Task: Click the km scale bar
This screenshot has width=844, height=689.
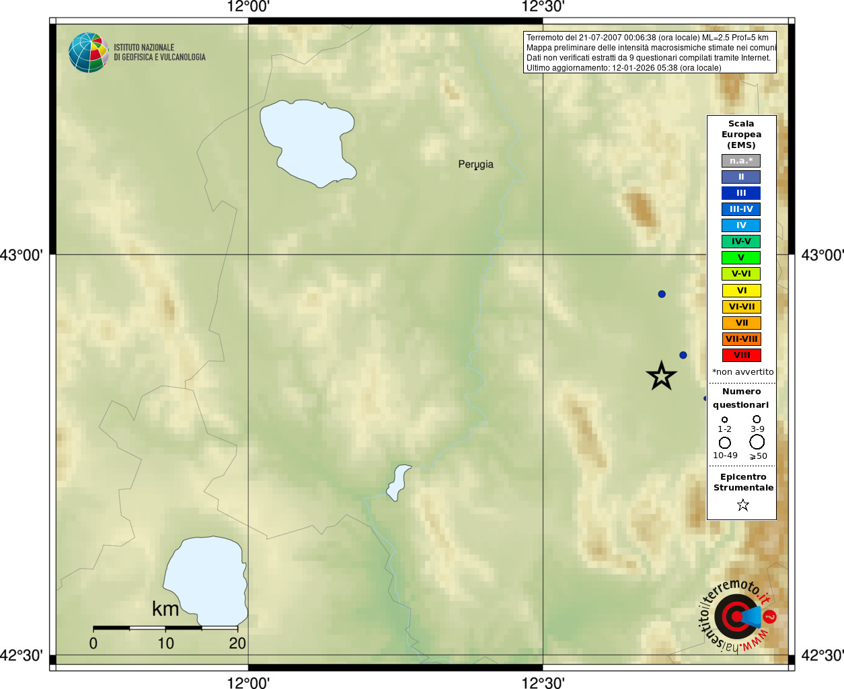Action: point(165,628)
